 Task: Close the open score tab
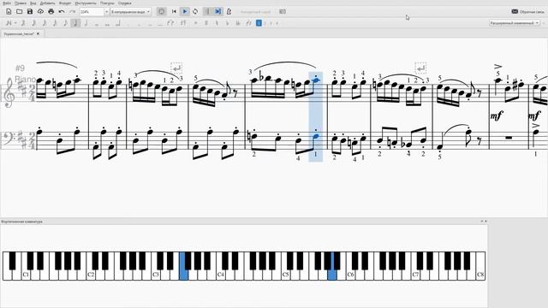pyautogui.click(x=38, y=34)
